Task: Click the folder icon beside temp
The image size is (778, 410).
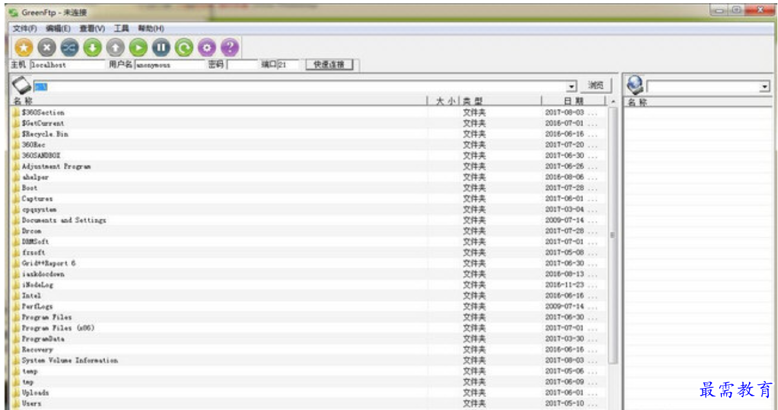Action: click(16, 371)
